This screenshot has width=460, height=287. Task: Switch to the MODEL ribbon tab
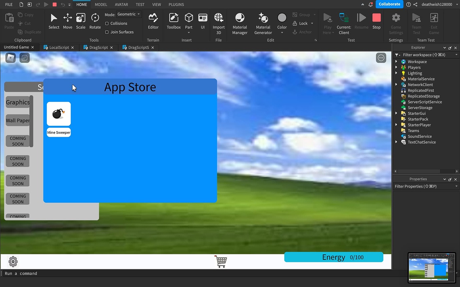[x=101, y=4]
